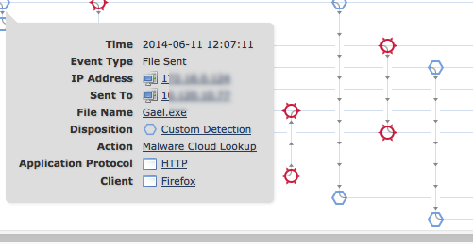Select red malware node level with Disposition row
This screenshot has height=252, width=473.
(x=388, y=133)
